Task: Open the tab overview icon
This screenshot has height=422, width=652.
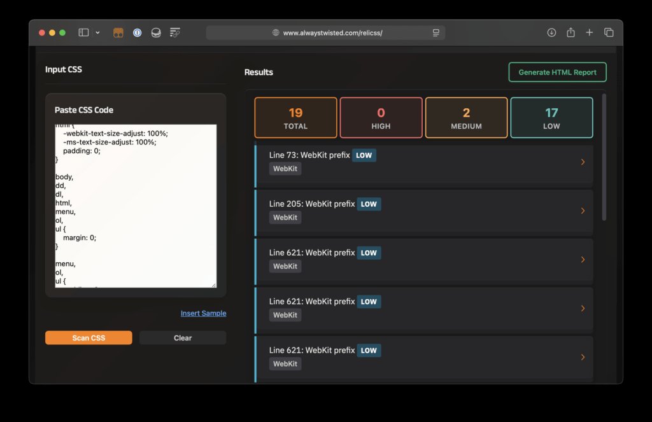Action: [x=609, y=32]
